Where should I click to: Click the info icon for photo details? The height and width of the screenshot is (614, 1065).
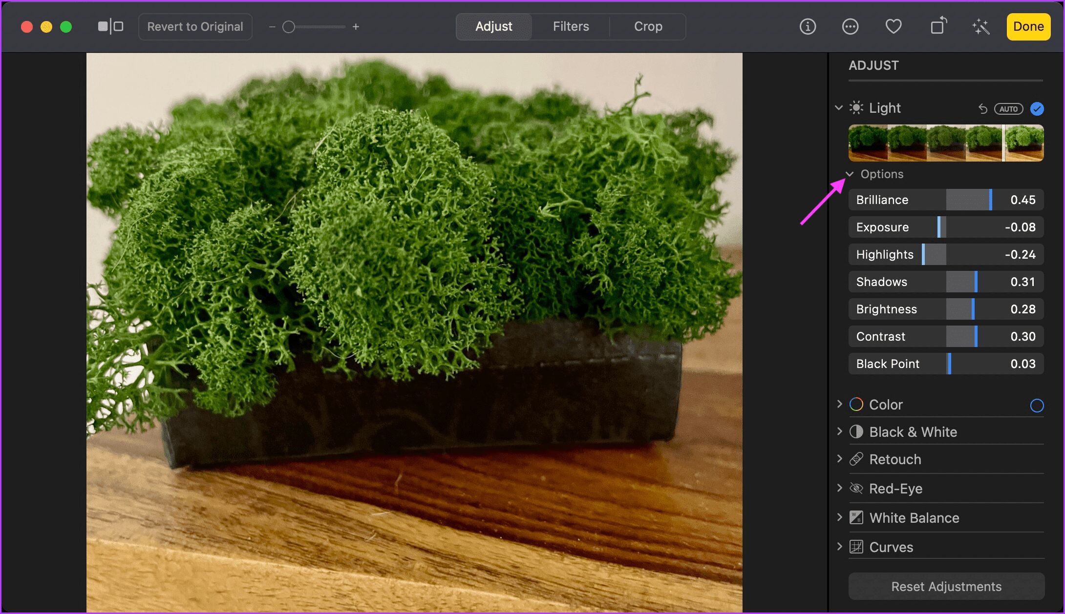point(808,26)
